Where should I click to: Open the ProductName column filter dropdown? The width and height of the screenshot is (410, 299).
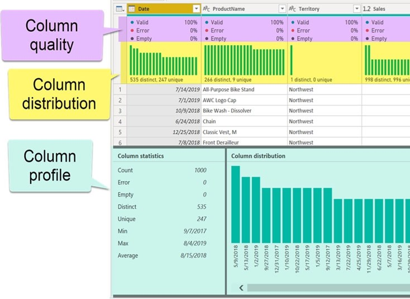[282, 8]
